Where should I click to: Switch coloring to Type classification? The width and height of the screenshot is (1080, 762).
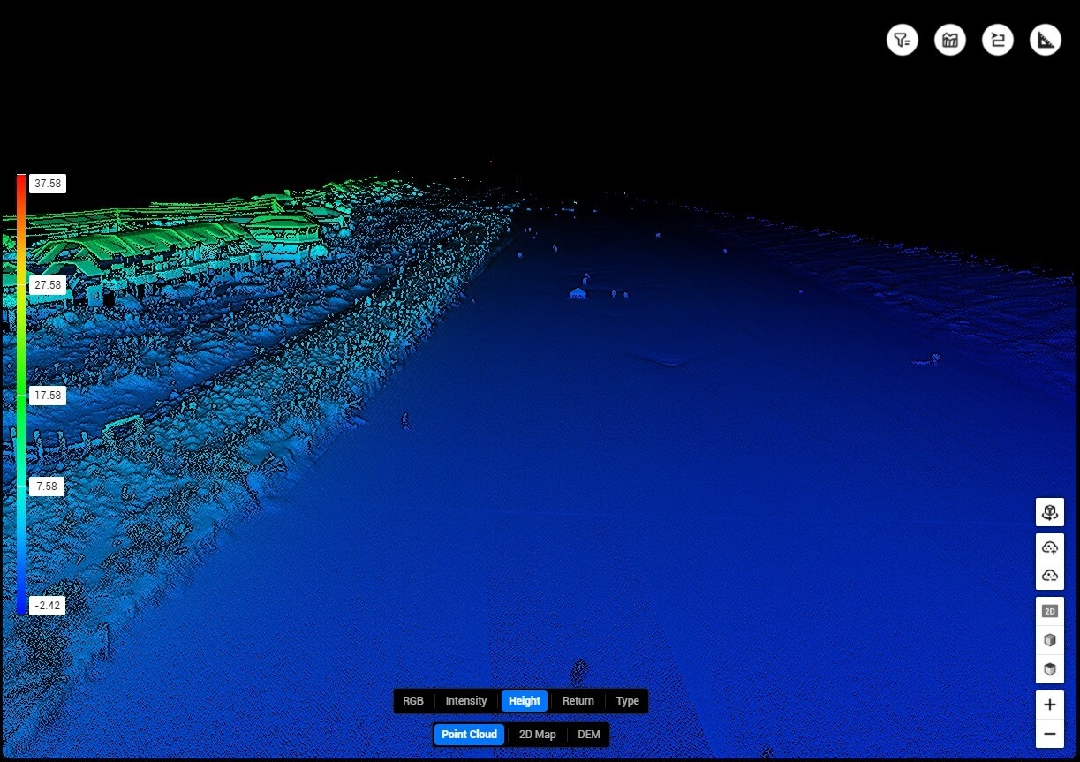pos(627,701)
